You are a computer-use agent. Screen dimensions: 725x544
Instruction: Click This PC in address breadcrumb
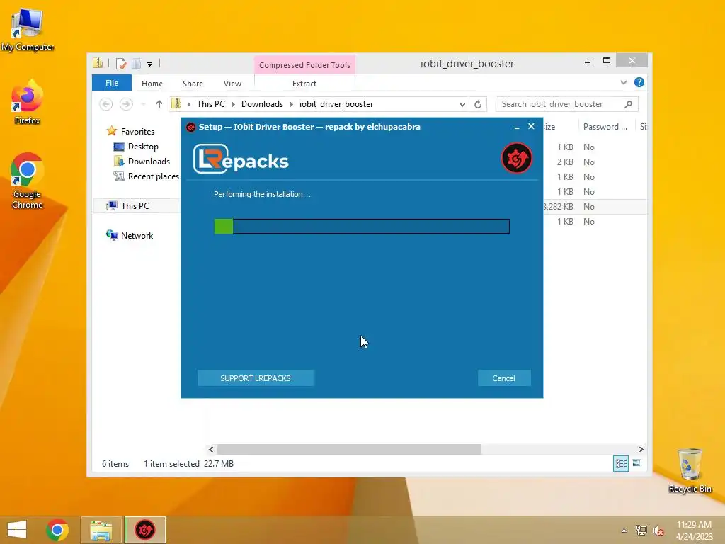click(x=211, y=104)
